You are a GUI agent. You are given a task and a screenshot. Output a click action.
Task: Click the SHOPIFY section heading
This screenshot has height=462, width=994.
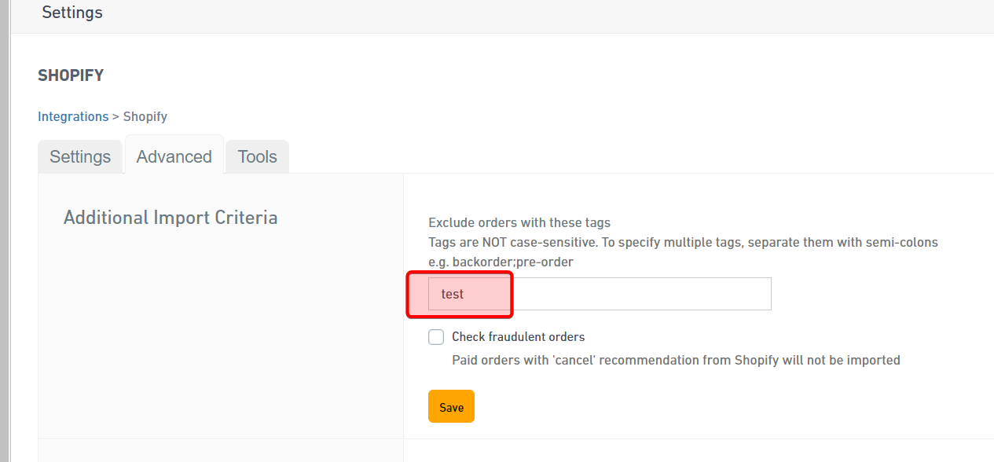click(71, 75)
